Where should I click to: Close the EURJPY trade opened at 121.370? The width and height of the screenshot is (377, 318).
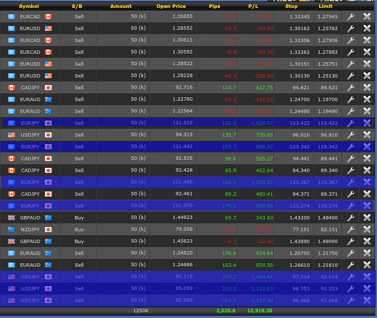367,206
